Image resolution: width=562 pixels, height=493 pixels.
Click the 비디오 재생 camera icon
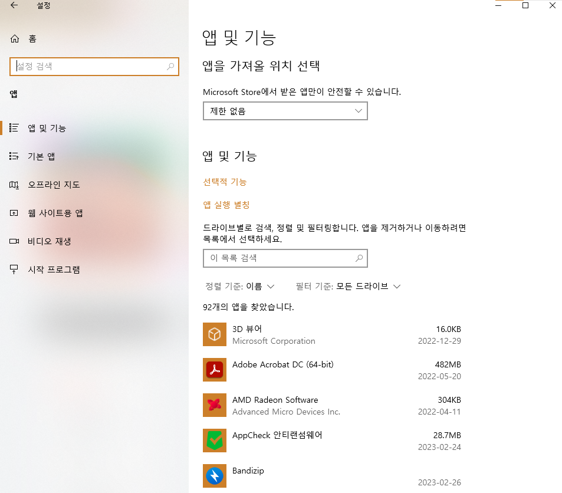[x=14, y=241]
